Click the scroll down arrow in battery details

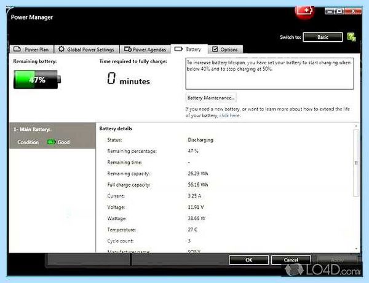[x=356, y=249]
